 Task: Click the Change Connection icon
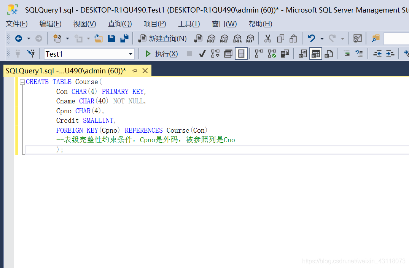point(31,54)
